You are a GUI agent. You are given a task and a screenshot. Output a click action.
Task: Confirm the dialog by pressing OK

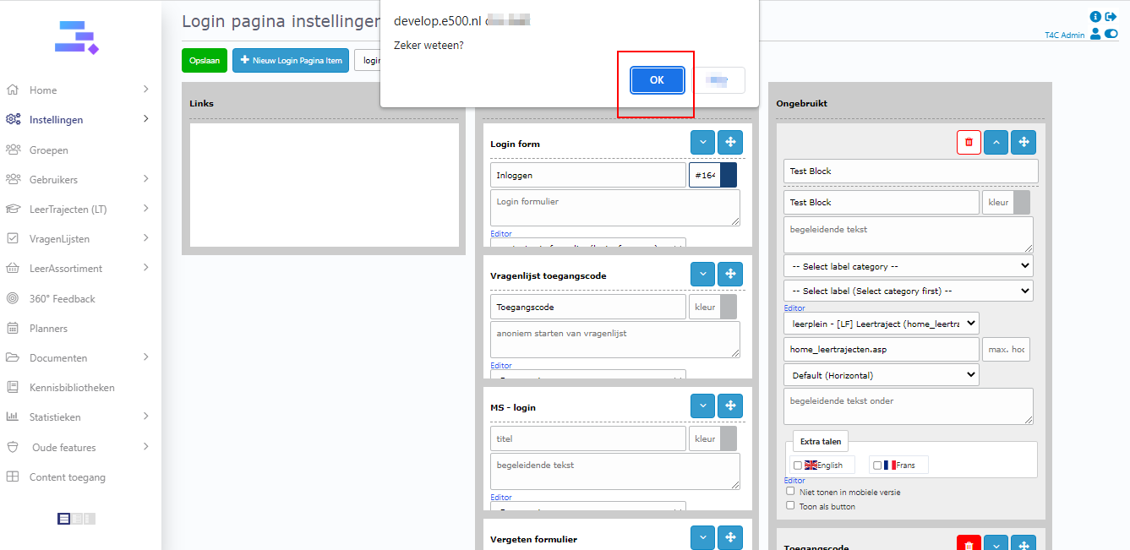click(657, 80)
